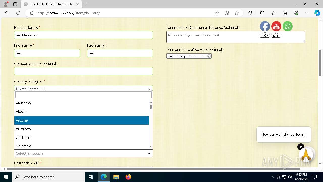This screenshot has height=182, width=323.
Task: Click the First name field
Action: click(x=47, y=53)
